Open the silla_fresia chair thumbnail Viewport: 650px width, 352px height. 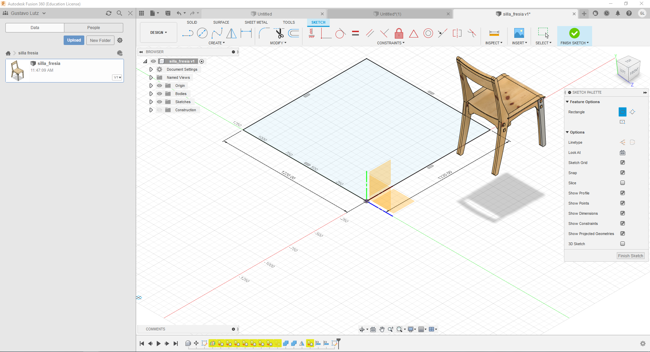pyautogui.click(x=17, y=70)
